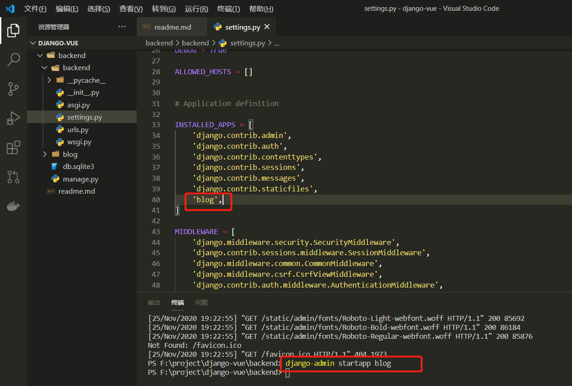Open explorer more actions ellipsis

click(122, 27)
